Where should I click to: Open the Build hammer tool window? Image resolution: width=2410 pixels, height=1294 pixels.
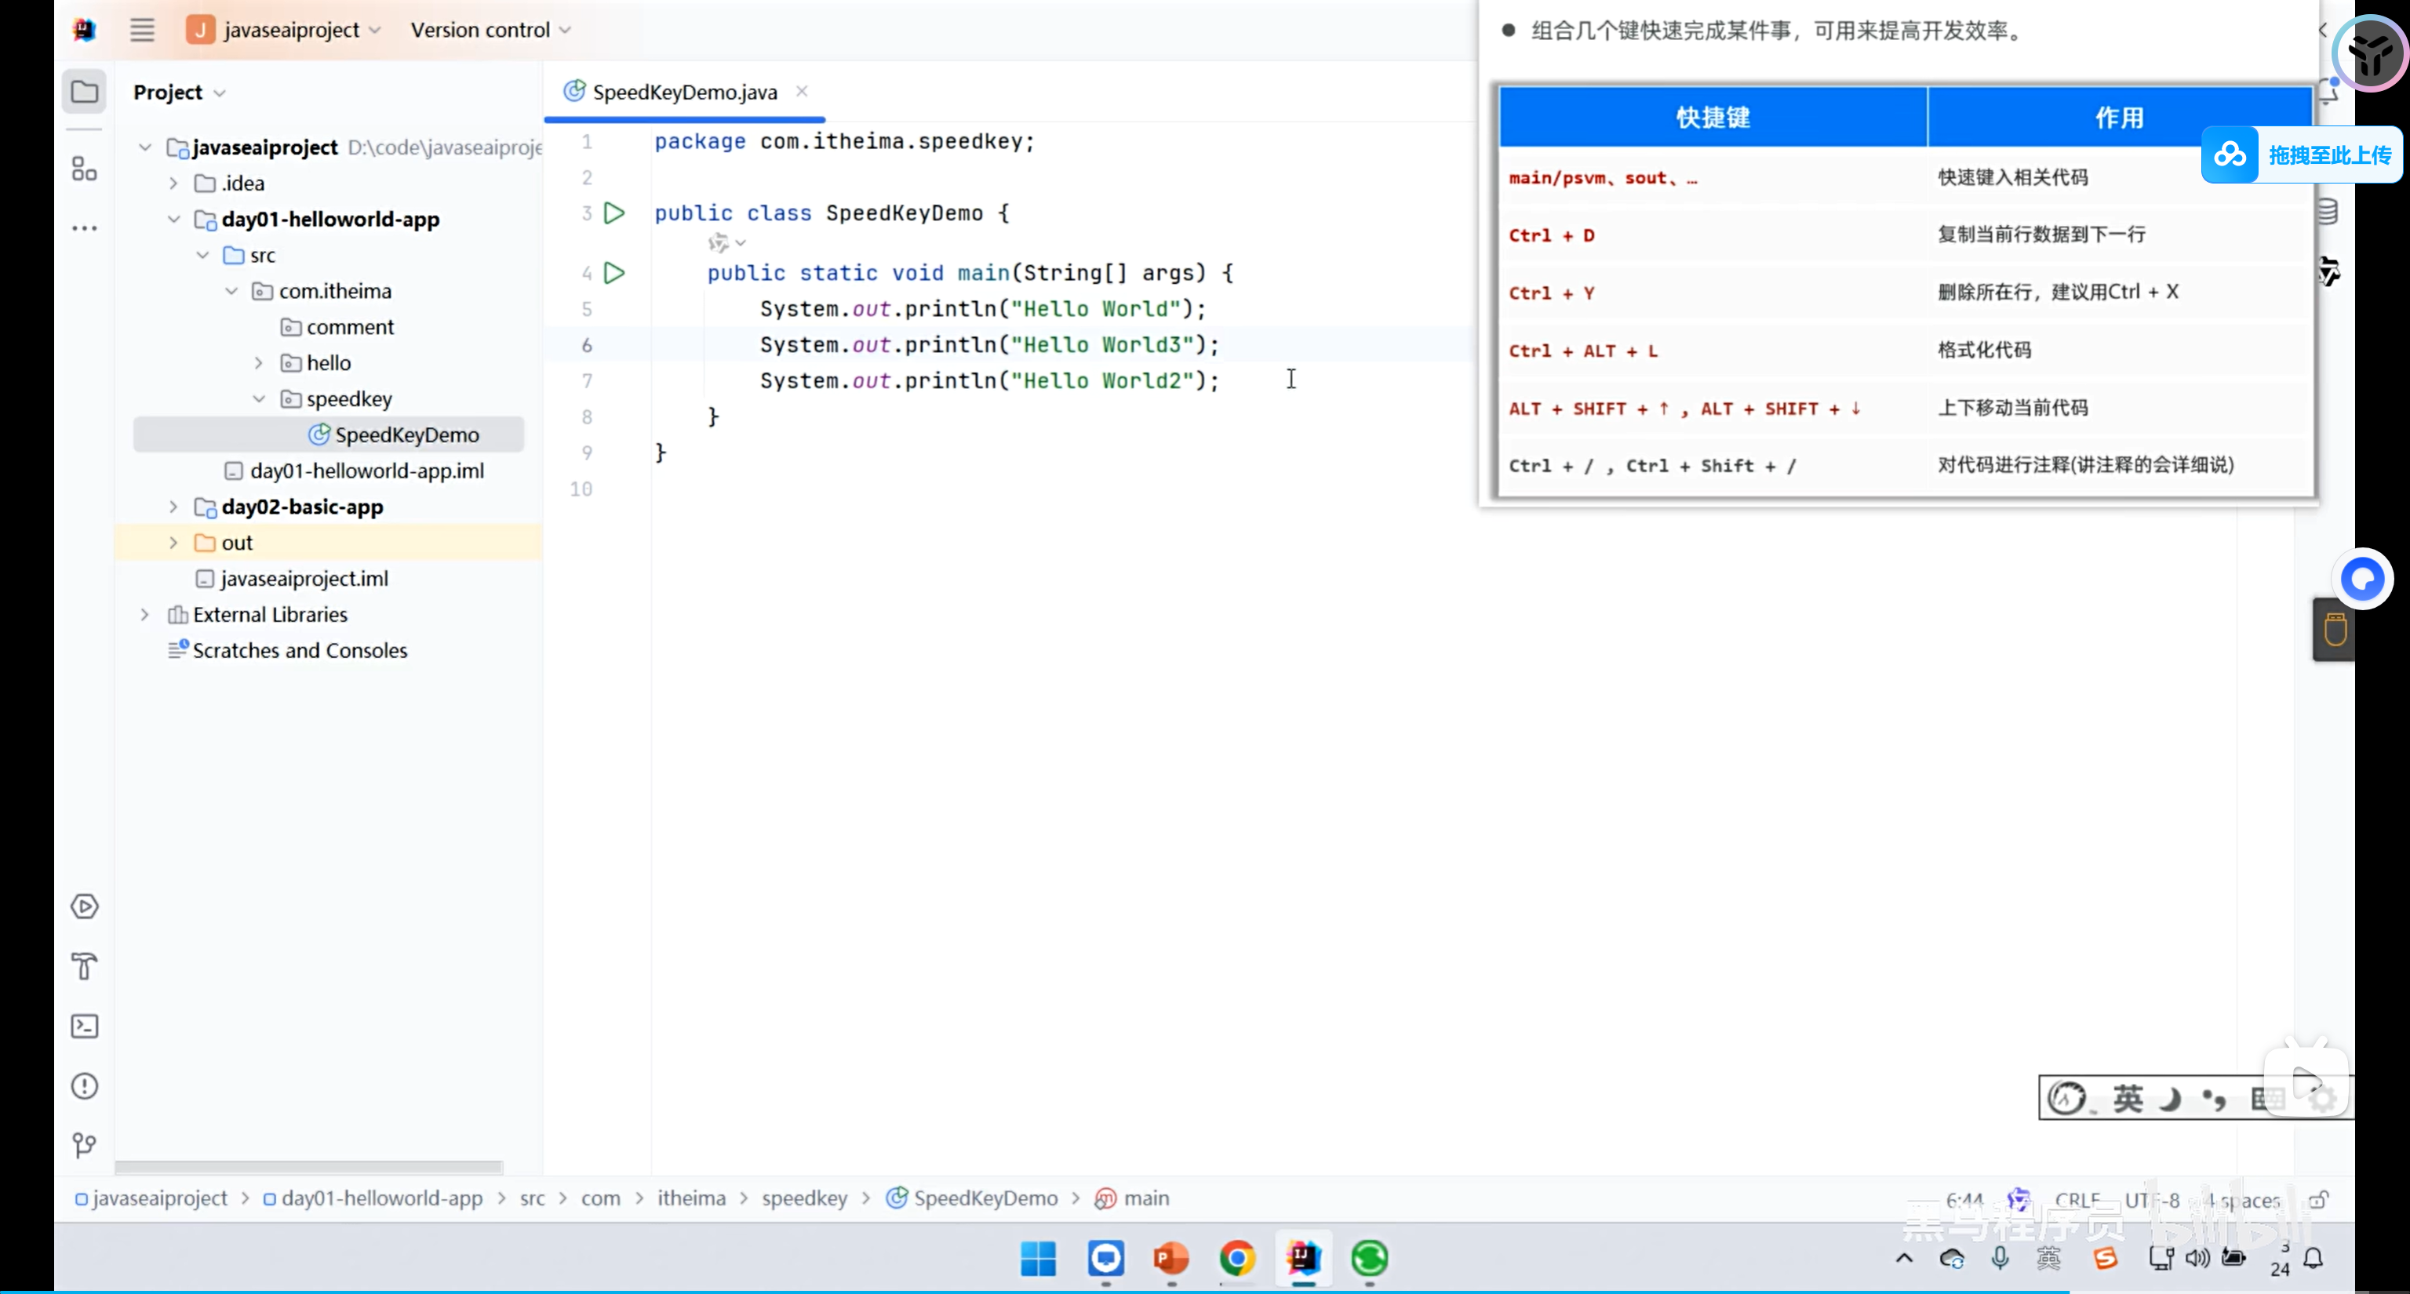coord(84,966)
